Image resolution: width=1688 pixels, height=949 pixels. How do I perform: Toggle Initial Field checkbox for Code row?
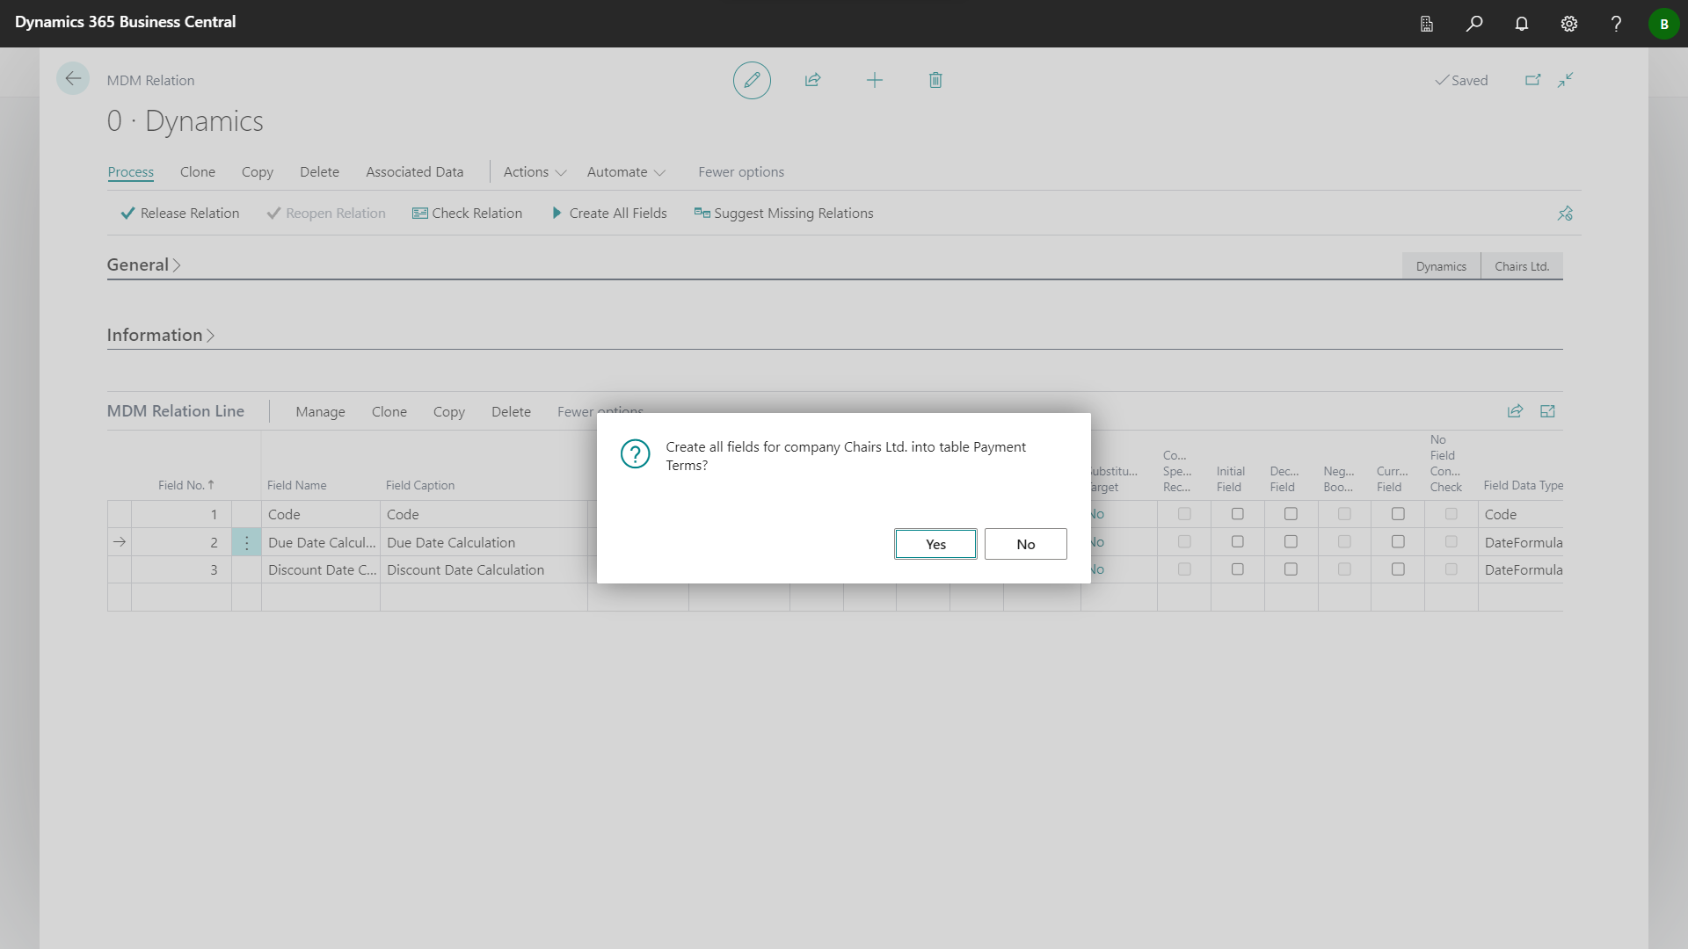1238,514
